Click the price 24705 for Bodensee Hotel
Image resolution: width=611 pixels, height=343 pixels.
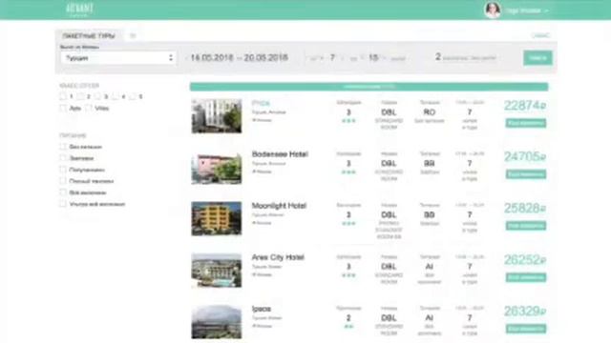(525, 156)
